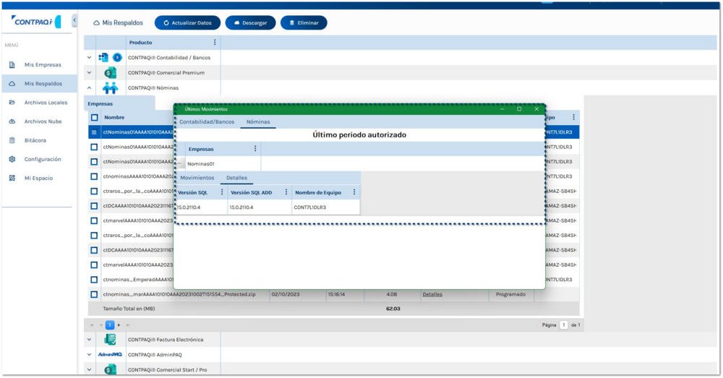
Task: Select Archivos Locales folder icon
Action: click(x=12, y=103)
